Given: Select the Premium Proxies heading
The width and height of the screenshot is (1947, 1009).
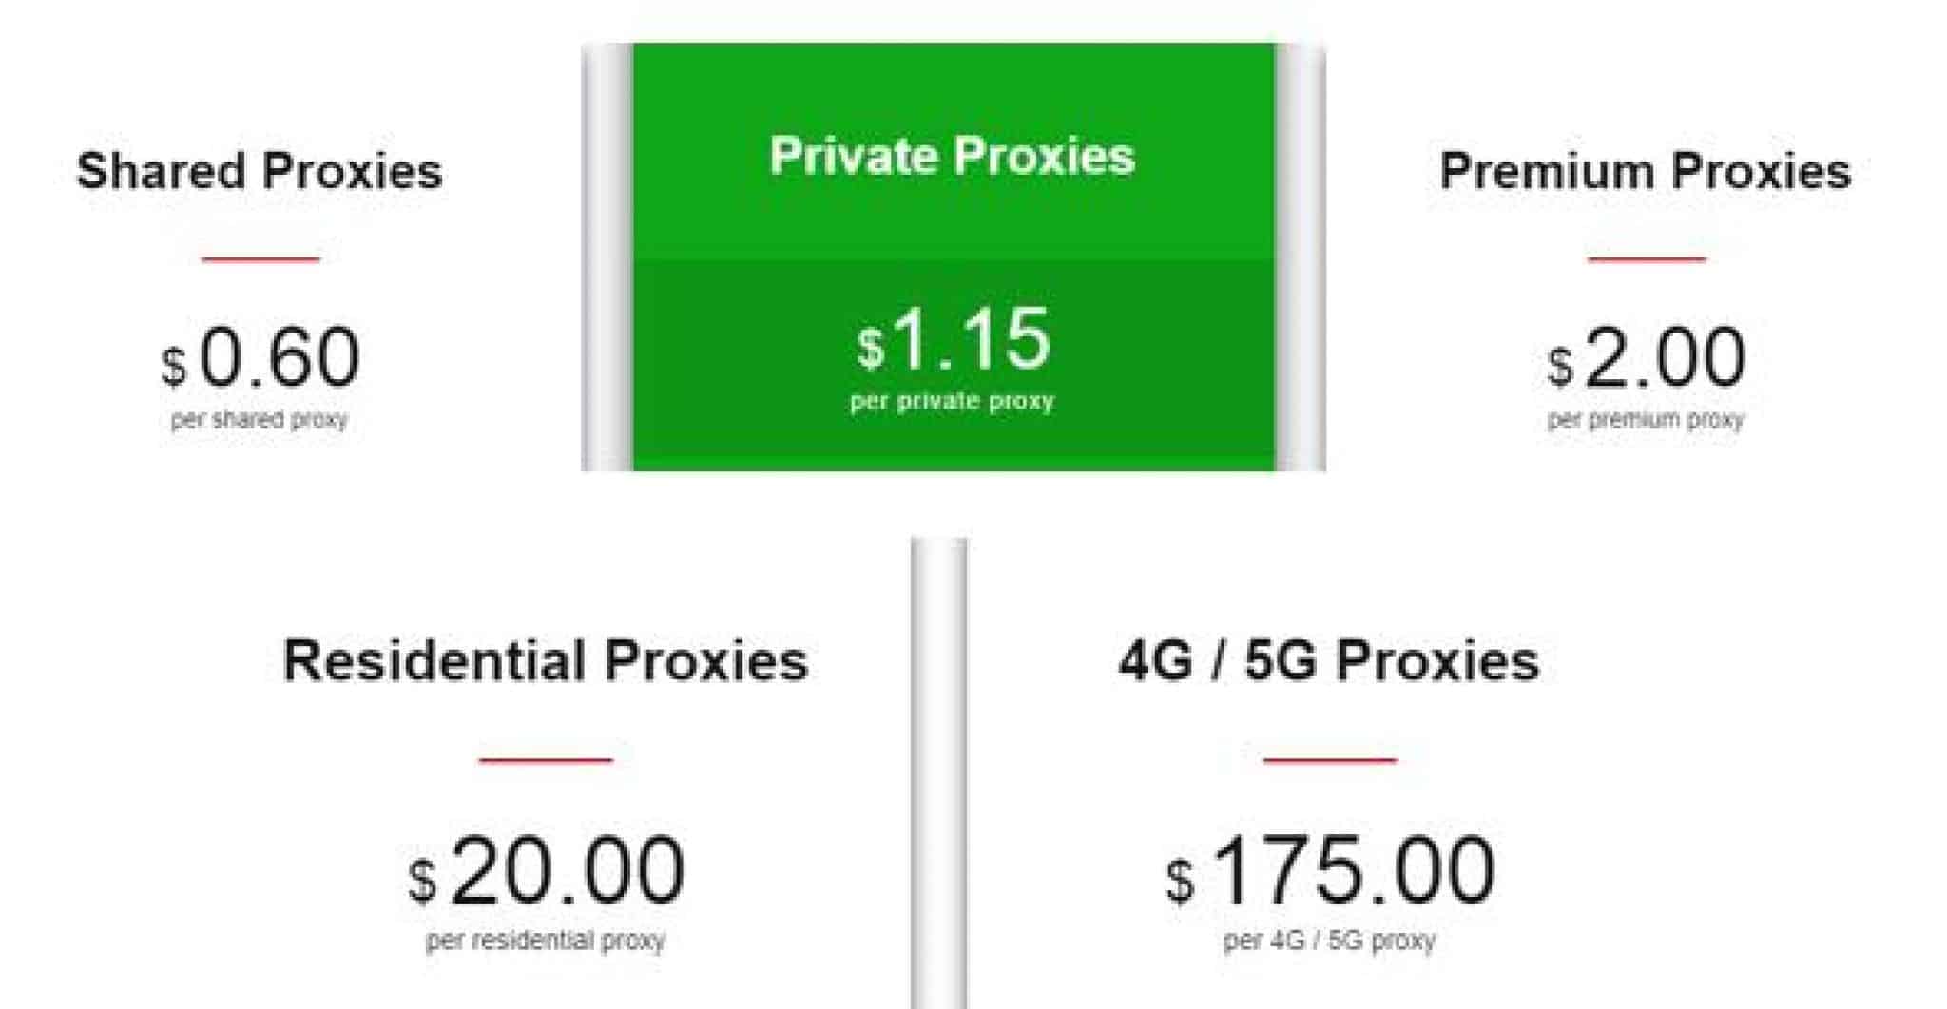Looking at the screenshot, I should [1646, 172].
